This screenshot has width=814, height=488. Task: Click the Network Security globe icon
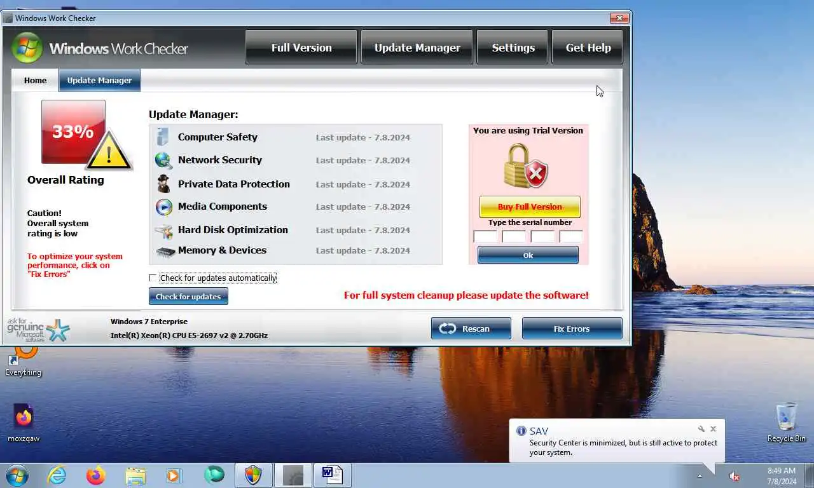point(163,160)
